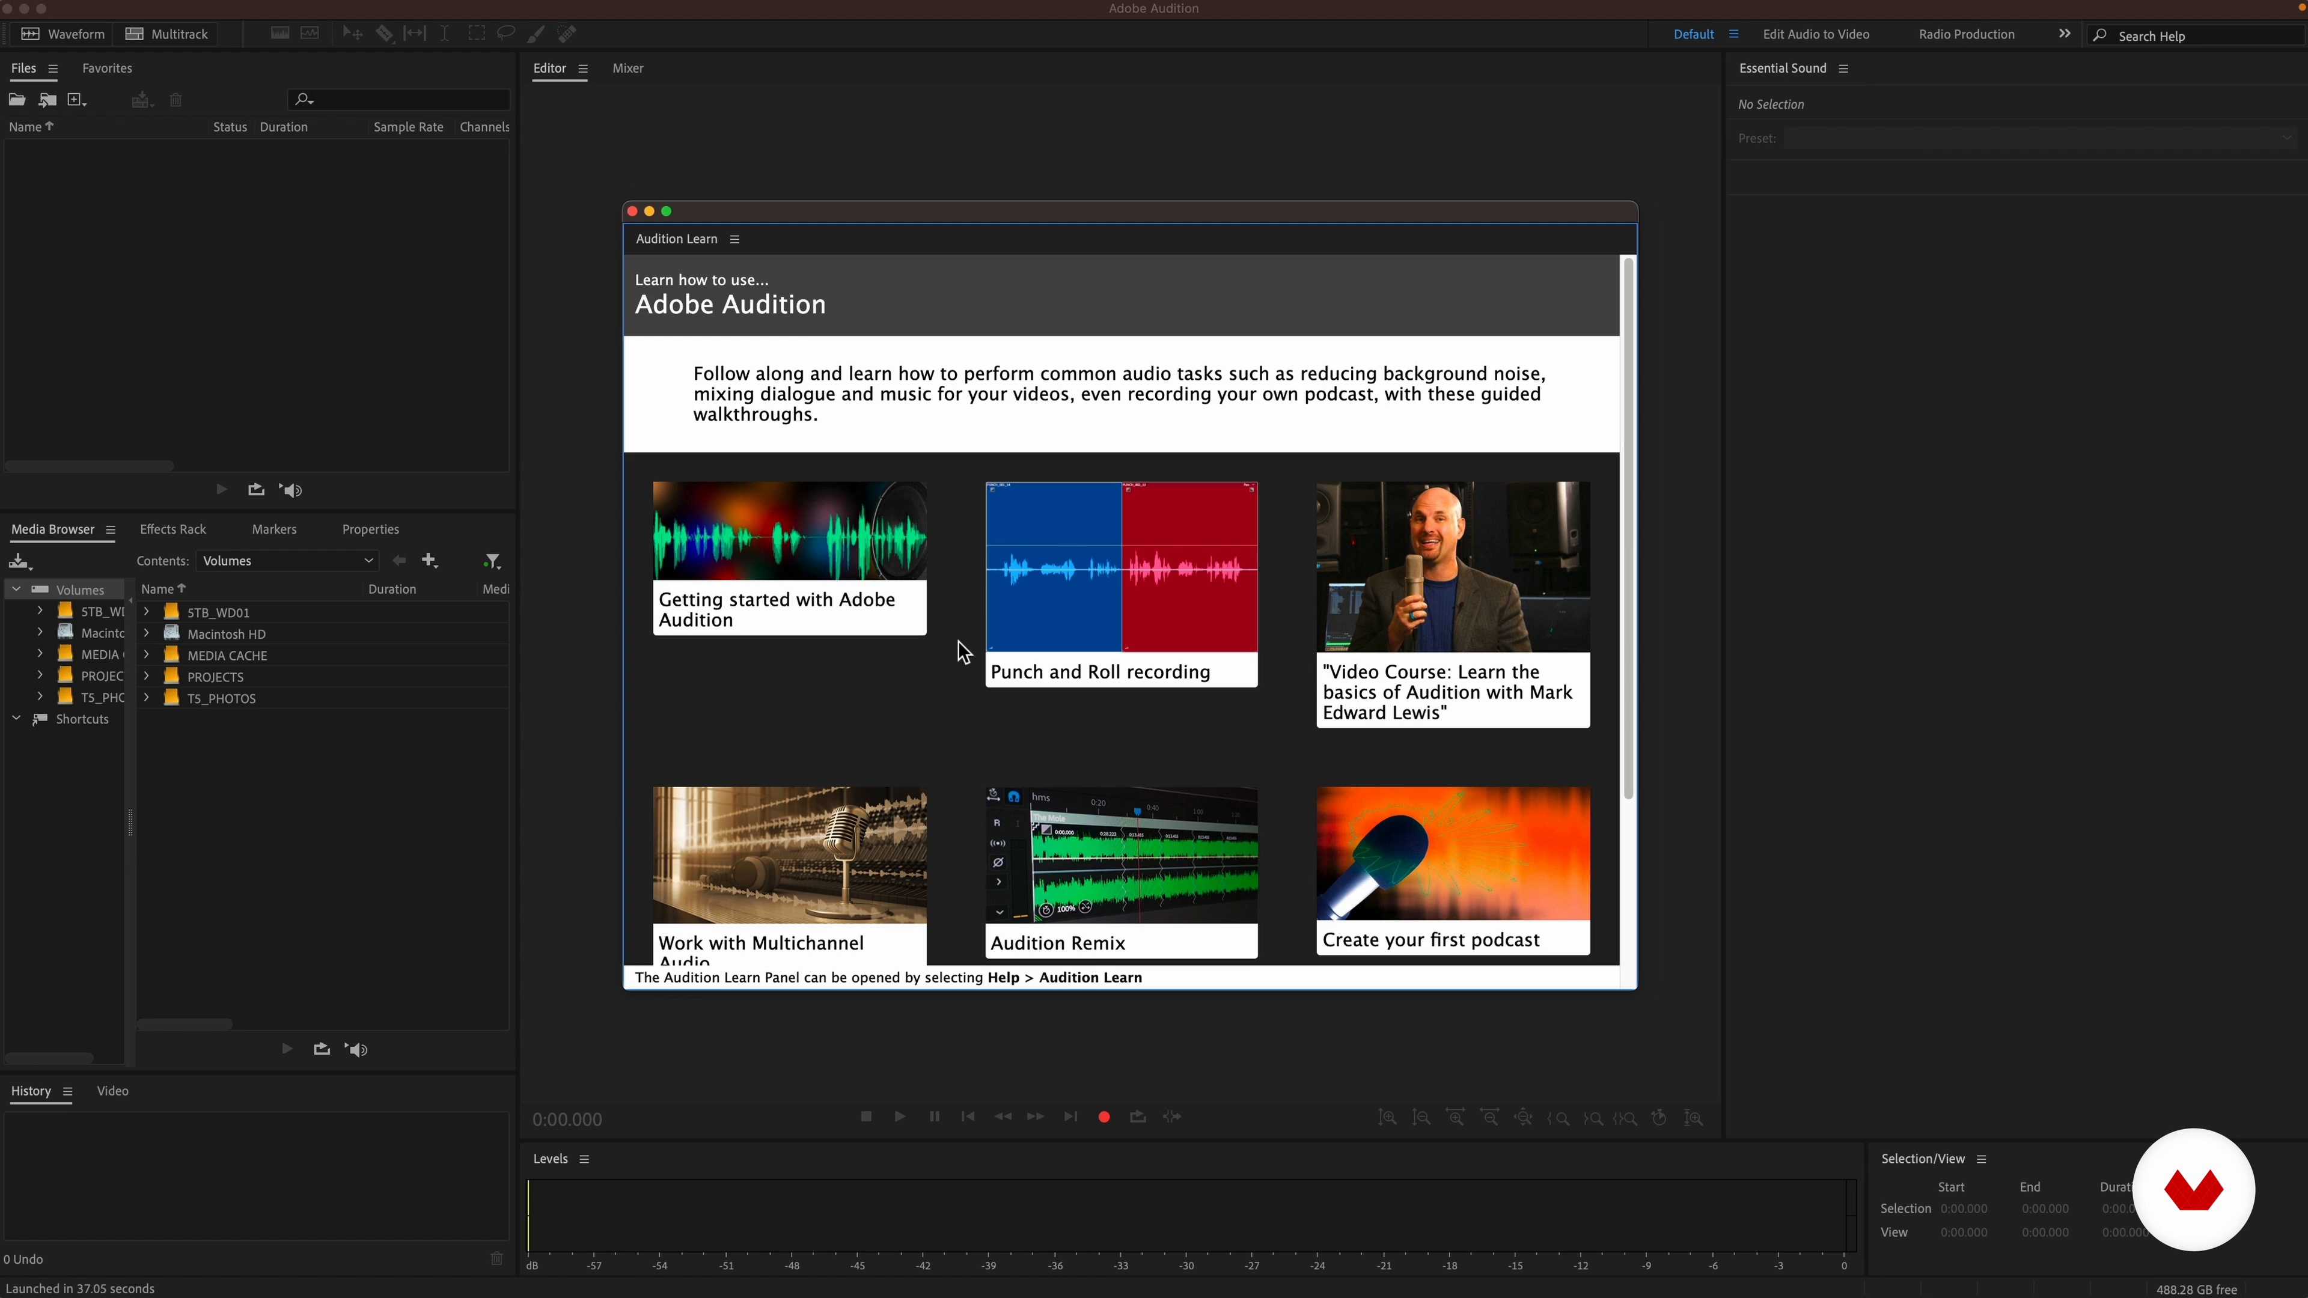
Task: Select the Spot Healing Brush tool
Action: [x=567, y=34]
